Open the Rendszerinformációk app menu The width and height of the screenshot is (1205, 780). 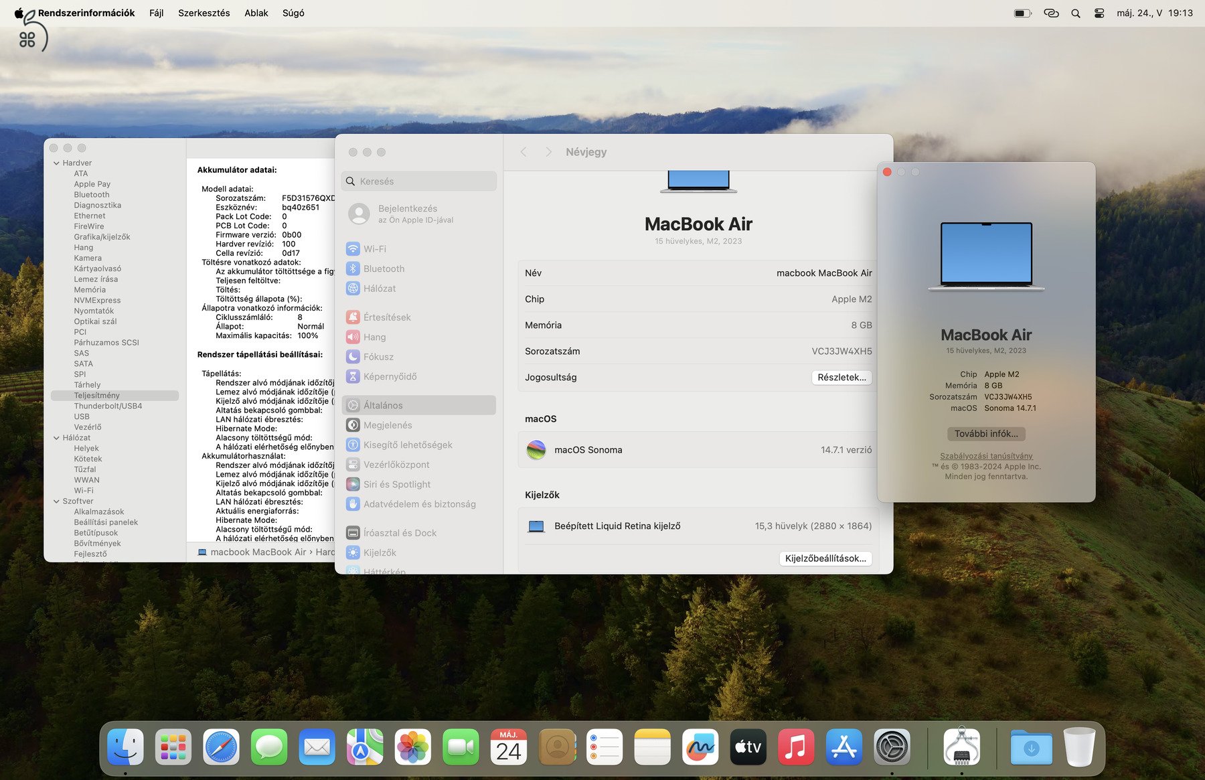tap(86, 13)
